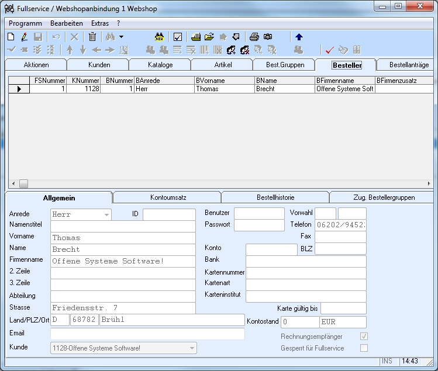438x371 pixels.
Task: Click the blue up arrow icon
Action: click(x=299, y=37)
